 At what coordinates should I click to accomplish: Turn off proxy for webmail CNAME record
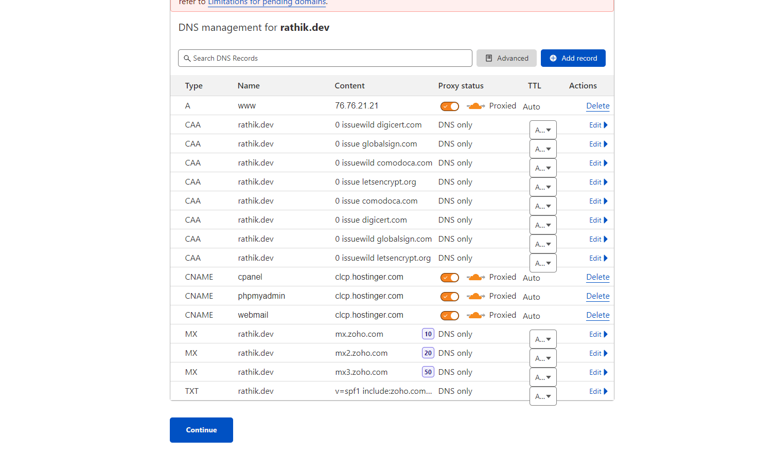[449, 316]
